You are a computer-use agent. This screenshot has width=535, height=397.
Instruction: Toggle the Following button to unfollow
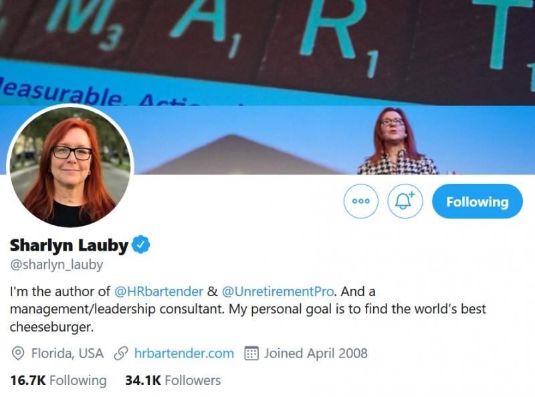477,201
